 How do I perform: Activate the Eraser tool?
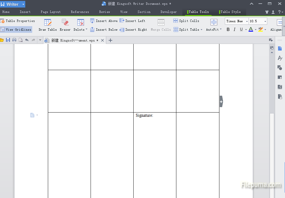pos(65,25)
